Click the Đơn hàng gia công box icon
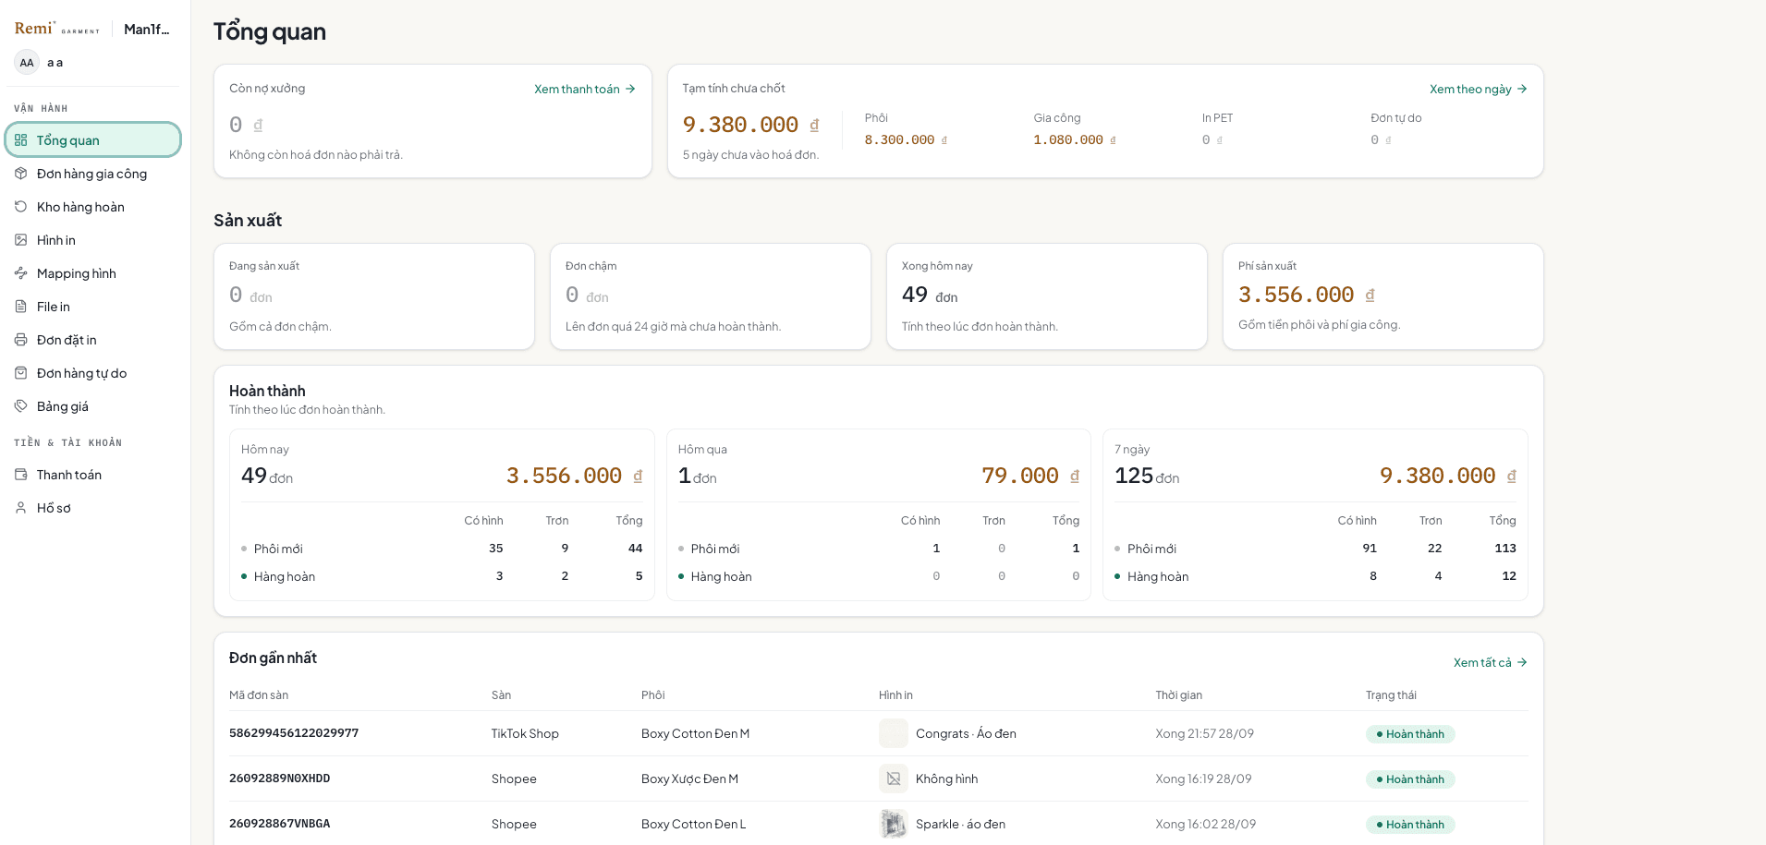This screenshot has width=1766, height=845. (21, 174)
